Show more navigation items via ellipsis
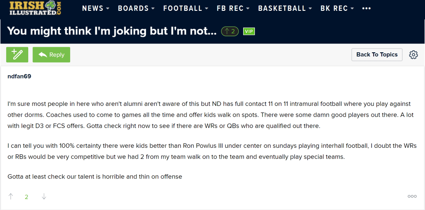The width and height of the screenshot is (425, 210). tap(366, 8)
